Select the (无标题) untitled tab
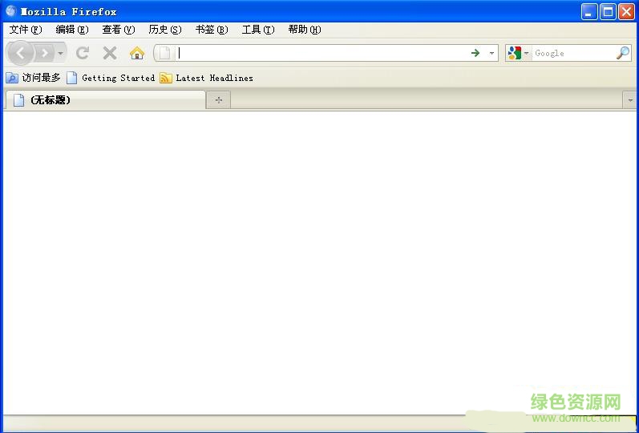 click(x=104, y=100)
